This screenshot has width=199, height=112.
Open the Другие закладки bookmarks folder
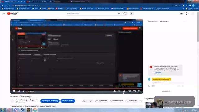click(x=192, y=9)
